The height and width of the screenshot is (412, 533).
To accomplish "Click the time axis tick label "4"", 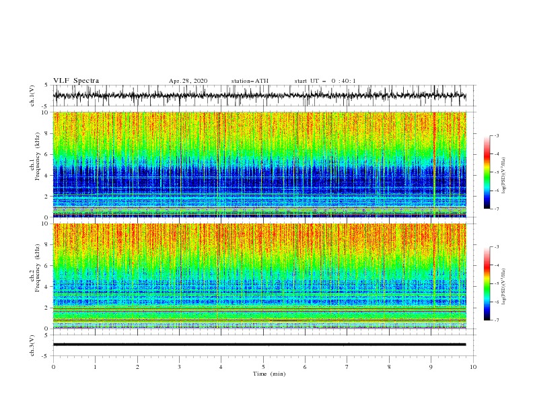I will pos(221,367).
